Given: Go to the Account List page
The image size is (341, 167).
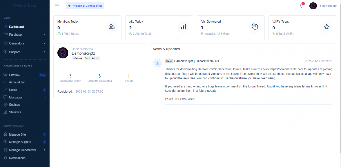Looking at the screenshot, I should (17, 82).
